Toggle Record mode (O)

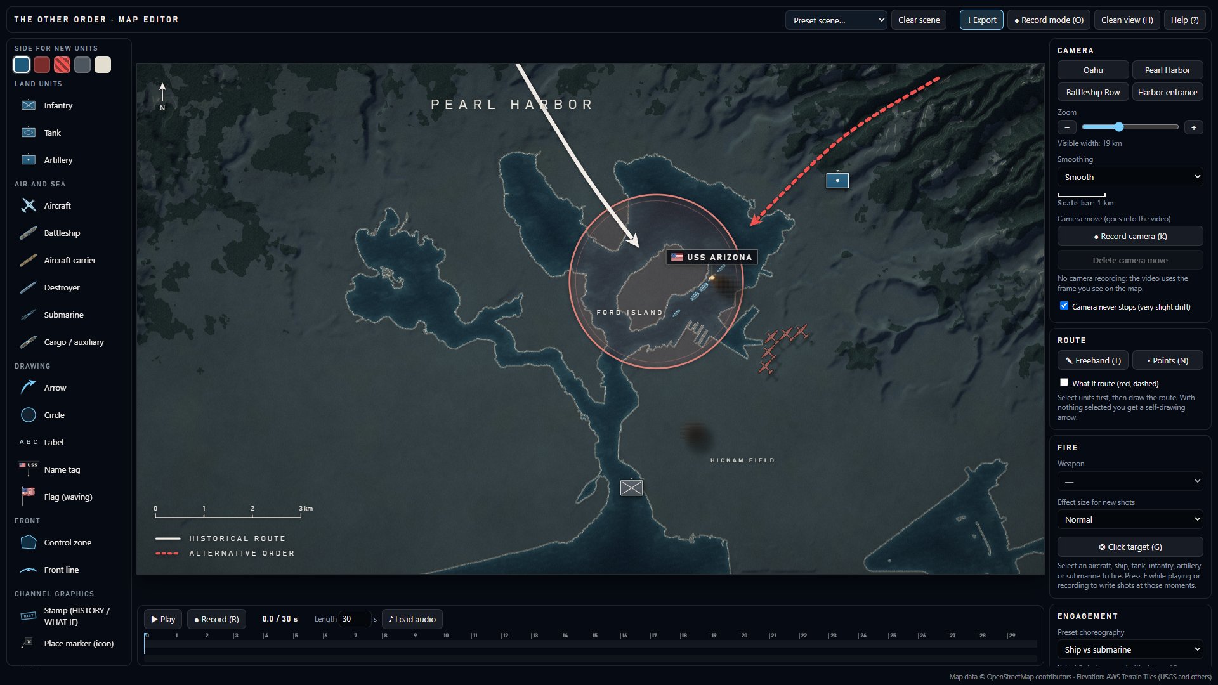[x=1049, y=20]
